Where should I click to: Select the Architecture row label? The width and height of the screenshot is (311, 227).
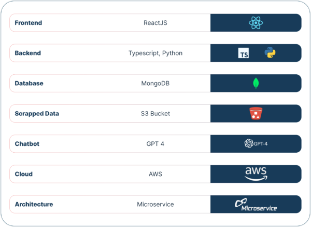click(x=34, y=204)
